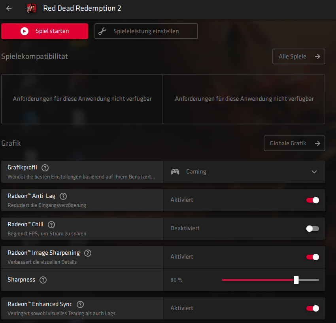
Task: Click the Red Dead Redemption 2 game icon
Action: pyautogui.click(x=32, y=8)
